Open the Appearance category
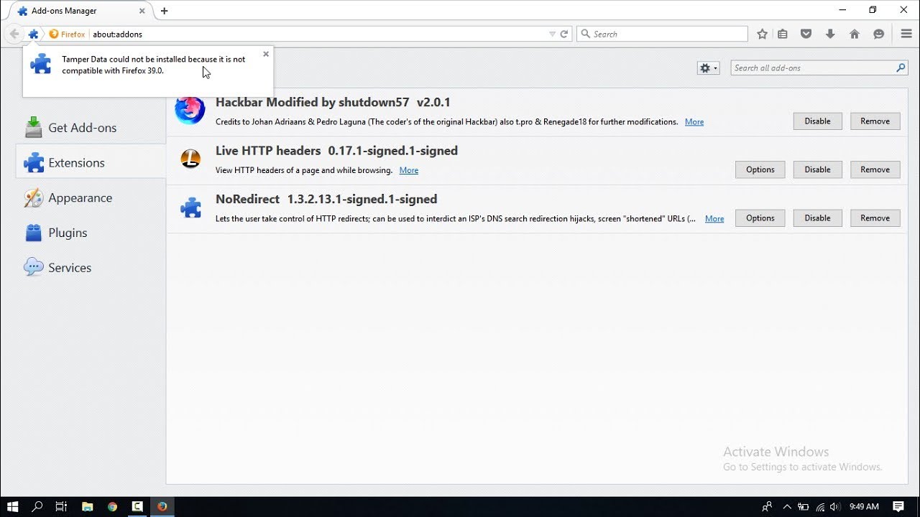The image size is (920, 517). click(x=91, y=197)
